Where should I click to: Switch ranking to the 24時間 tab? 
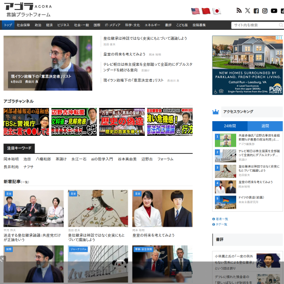pyautogui.click(x=230, y=126)
